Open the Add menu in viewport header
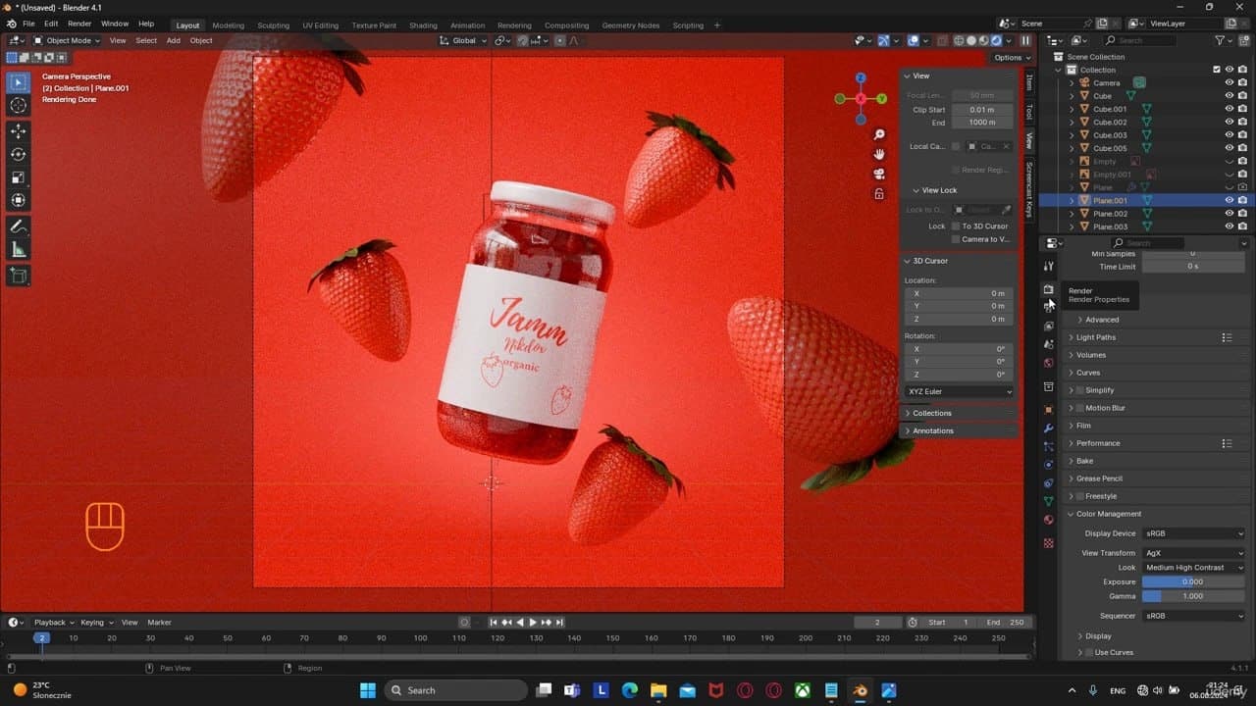 (x=173, y=40)
